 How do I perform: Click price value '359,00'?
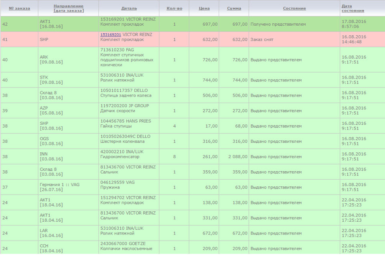pos(210,172)
